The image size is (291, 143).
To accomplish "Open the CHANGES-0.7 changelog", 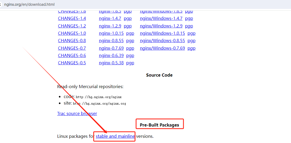I will pos(72,48).
